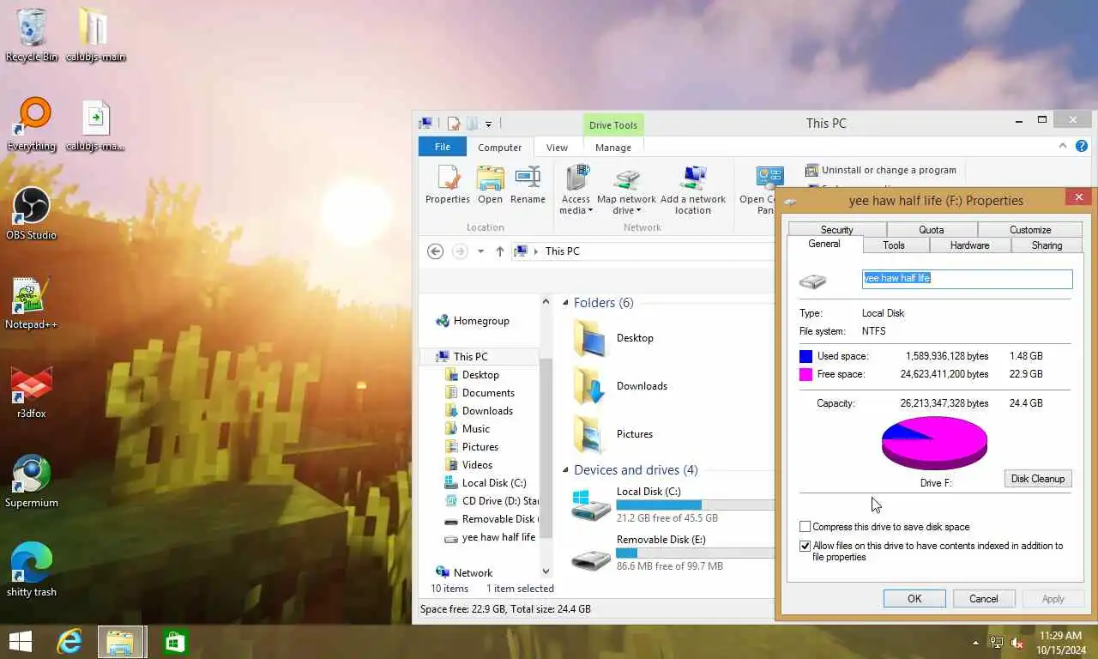Select the Desktop folder icon in Folders
The width and height of the screenshot is (1098, 659).
click(x=590, y=337)
